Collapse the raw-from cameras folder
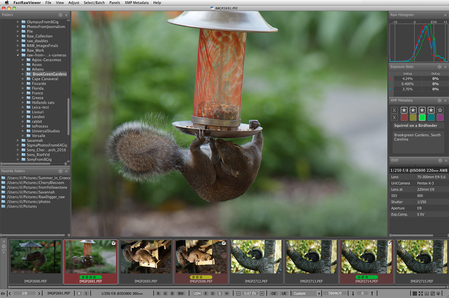Viewport: 449px width, 298px height. (18, 55)
